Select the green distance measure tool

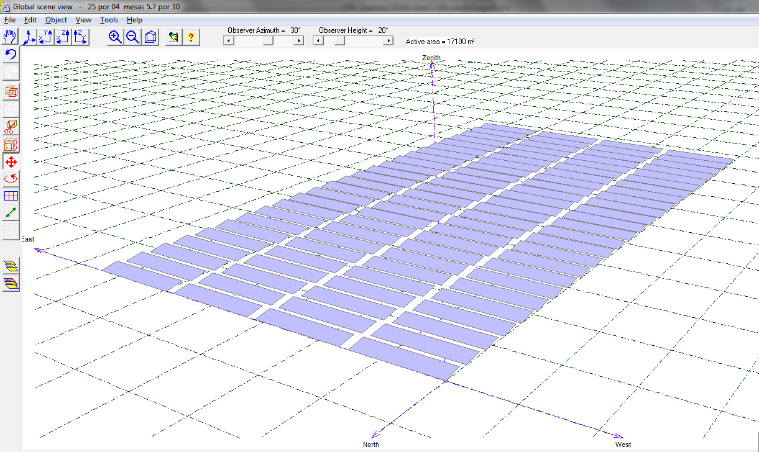click(11, 212)
